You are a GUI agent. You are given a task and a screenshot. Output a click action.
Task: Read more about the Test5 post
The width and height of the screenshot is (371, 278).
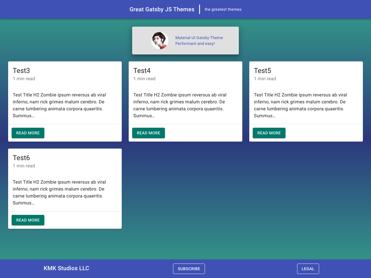pos(269,133)
